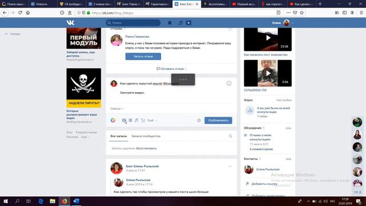366x206 pixels.
Task: Open the ПЕРВЫЙ МОДУЛЬ ad banner
Action: [x=83, y=38]
